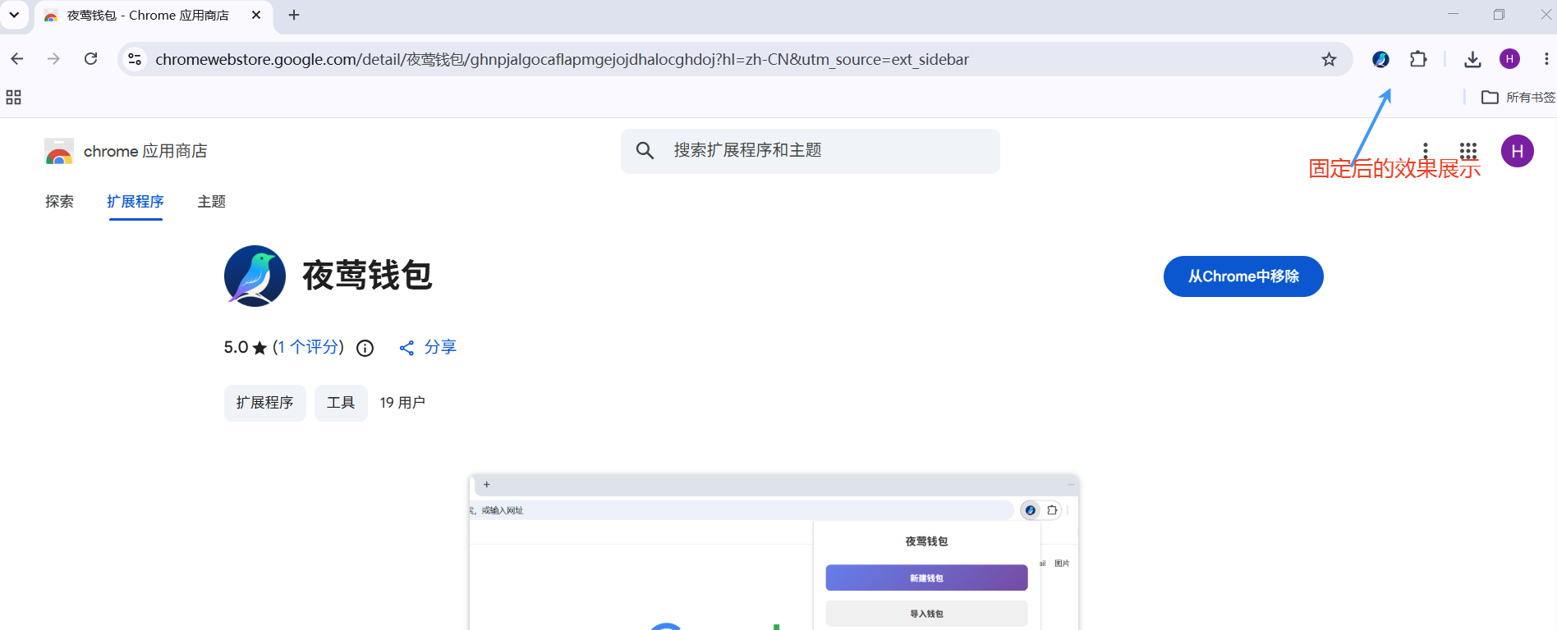Open the store's three-dot options menu
Screen dimensions: 1557x630
click(x=1426, y=150)
